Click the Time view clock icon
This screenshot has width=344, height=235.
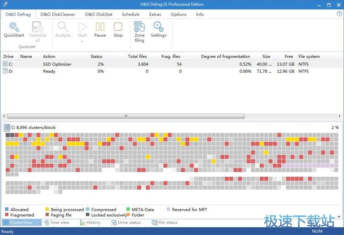(46, 223)
